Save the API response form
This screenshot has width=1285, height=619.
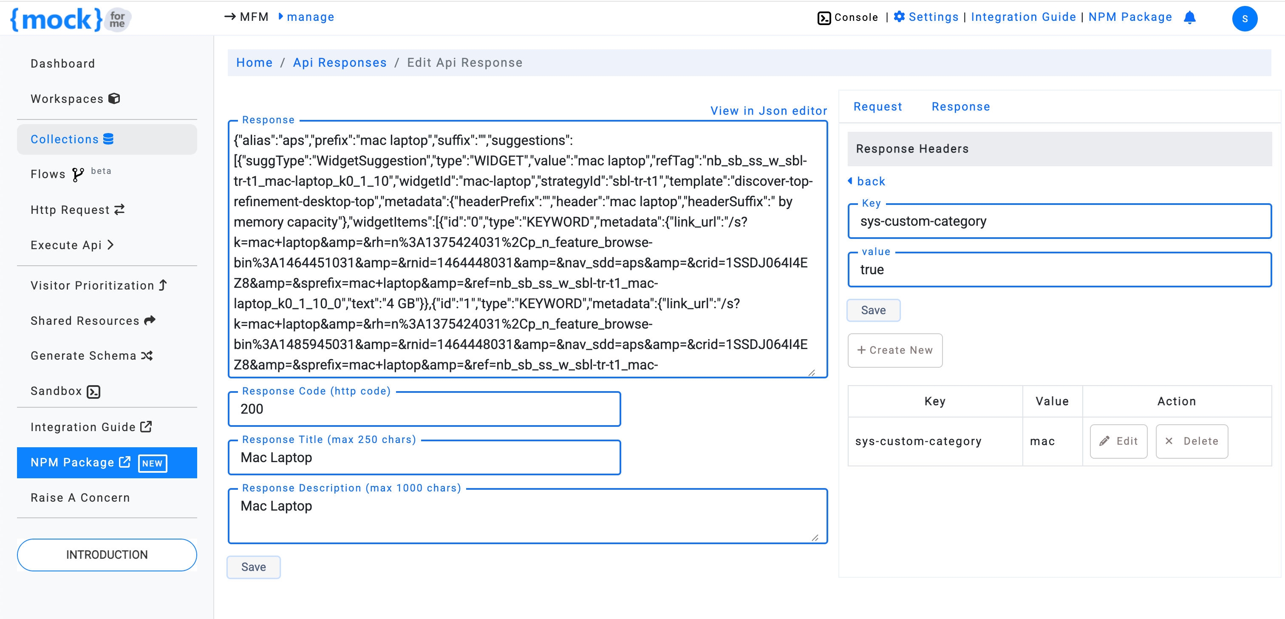(x=253, y=567)
